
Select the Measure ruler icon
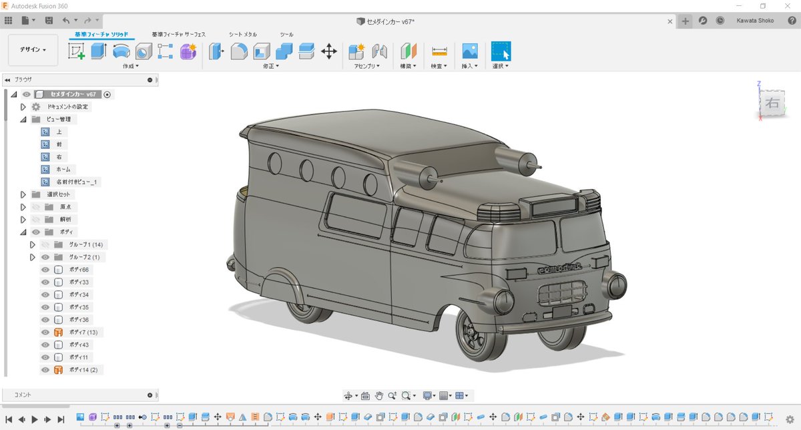(x=439, y=51)
